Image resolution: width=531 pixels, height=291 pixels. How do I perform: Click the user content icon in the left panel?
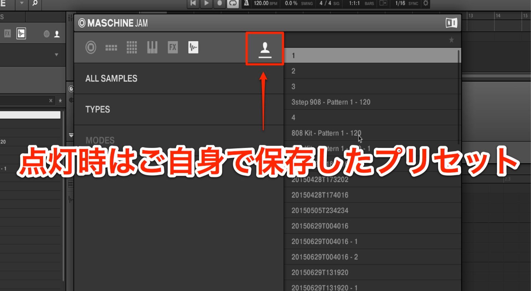coord(57,34)
